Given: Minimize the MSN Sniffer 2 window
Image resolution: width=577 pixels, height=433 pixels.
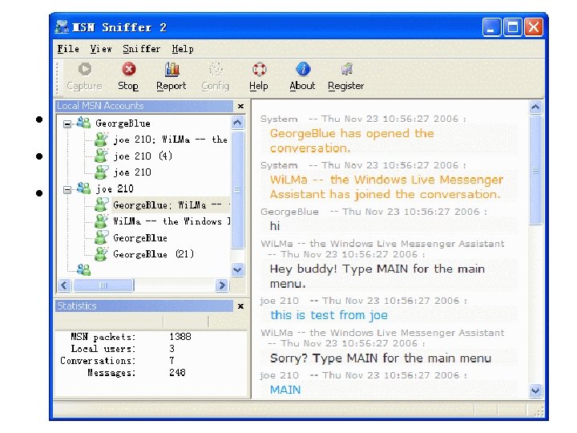Looking at the screenshot, I should (x=491, y=27).
